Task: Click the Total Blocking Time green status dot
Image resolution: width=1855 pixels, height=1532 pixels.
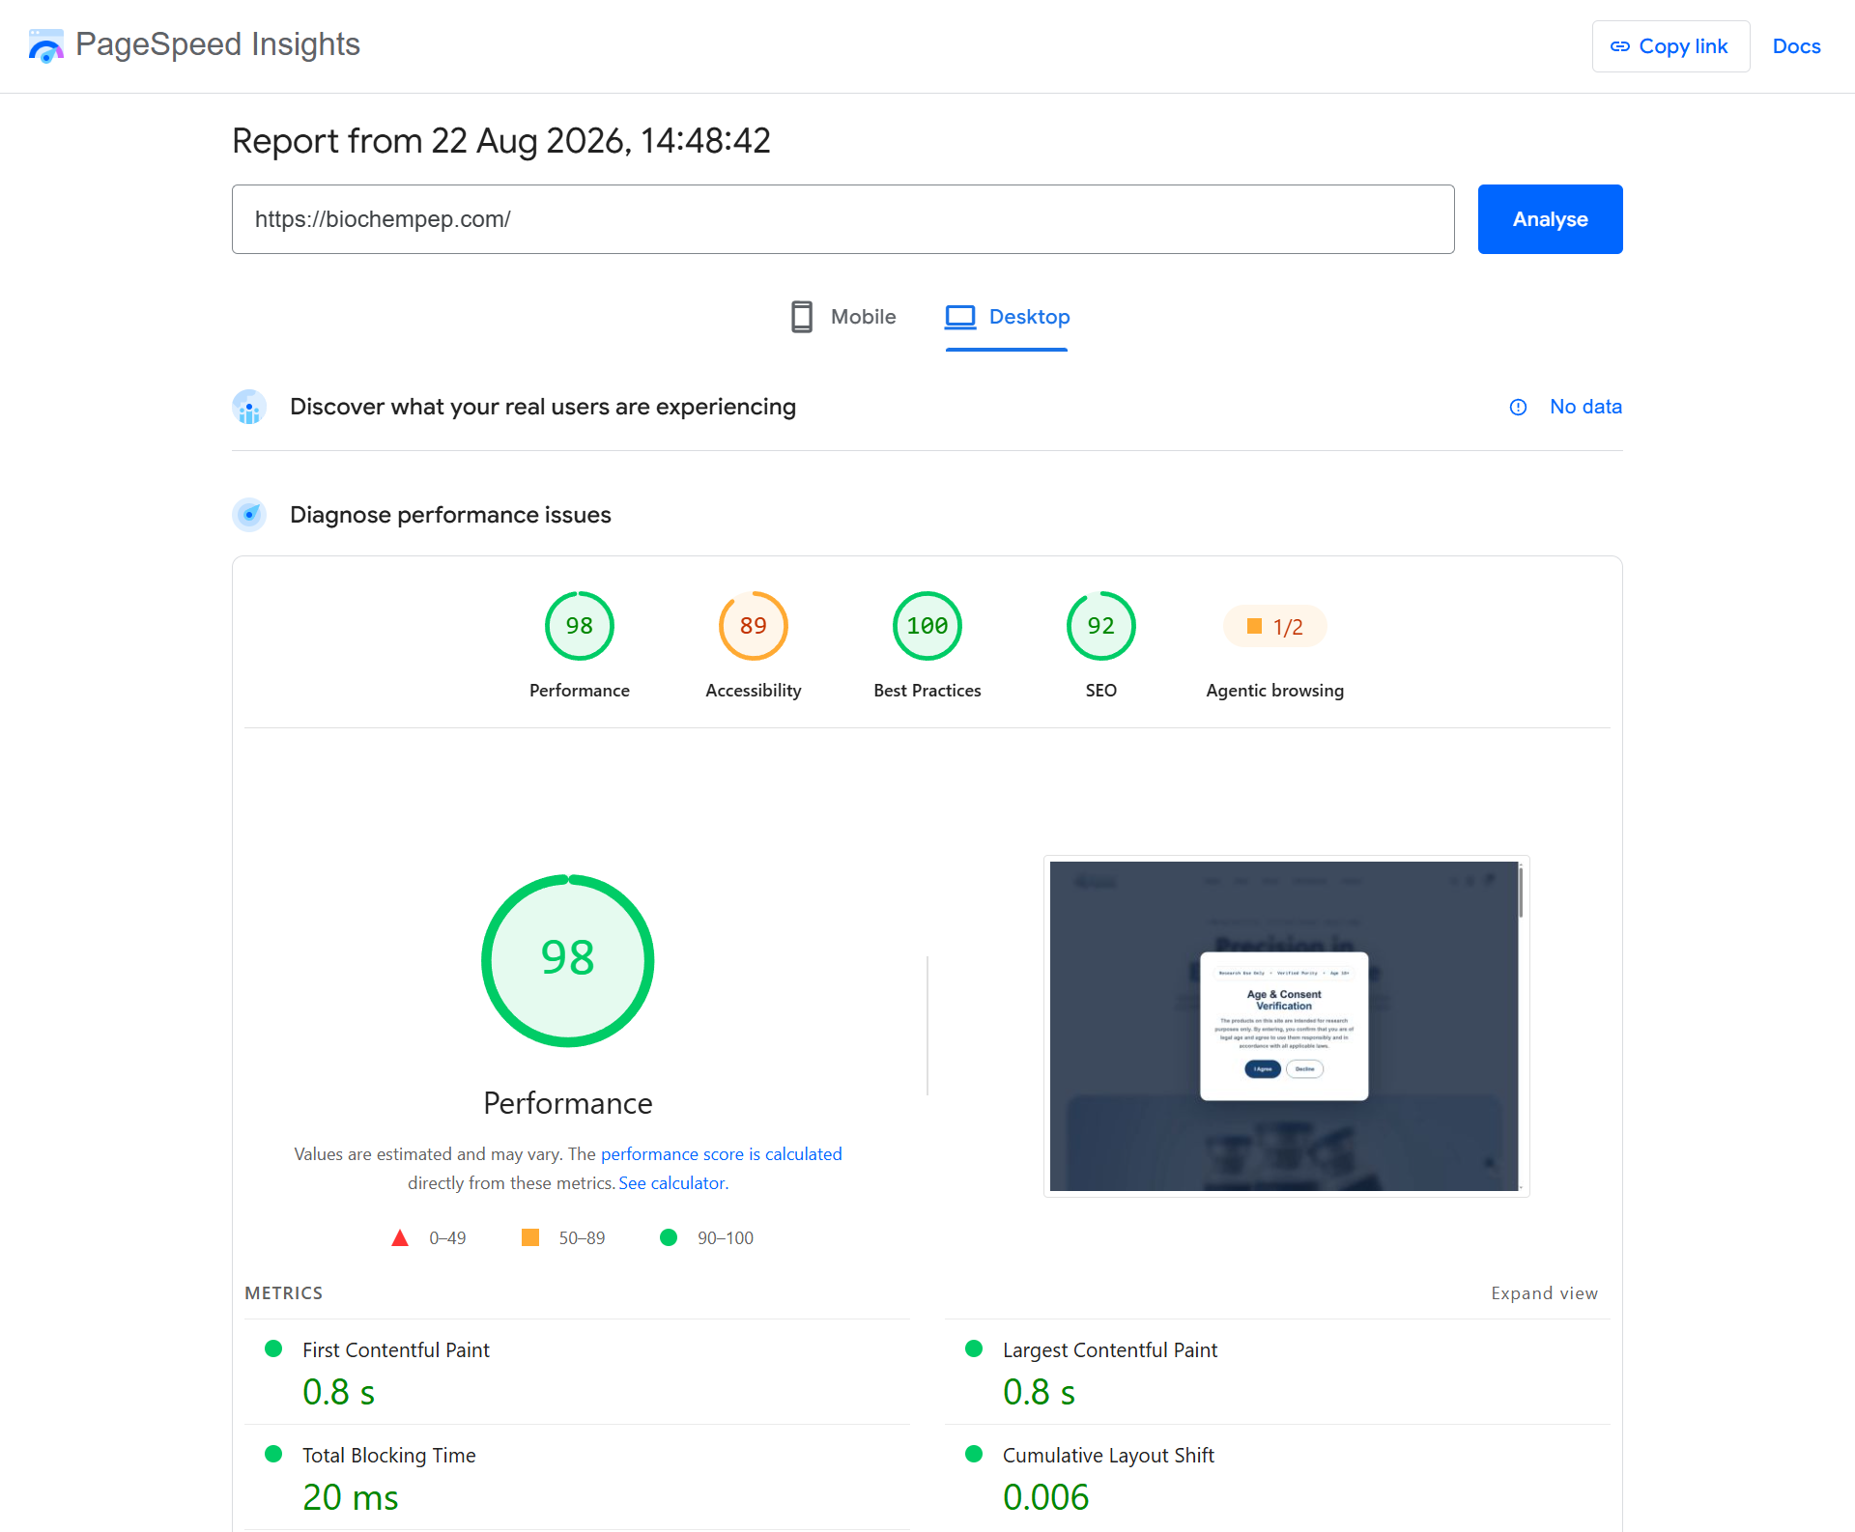Action: coord(273,1454)
